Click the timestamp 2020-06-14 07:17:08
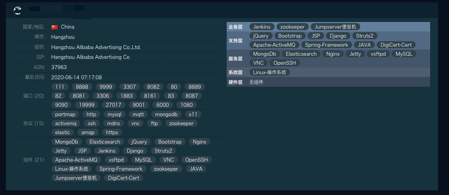Viewport: 449px width, 195px height. (77, 77)
